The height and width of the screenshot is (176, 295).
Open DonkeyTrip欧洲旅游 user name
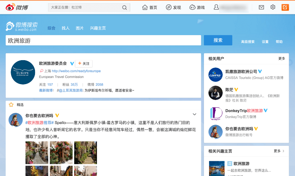pos(244,111)
